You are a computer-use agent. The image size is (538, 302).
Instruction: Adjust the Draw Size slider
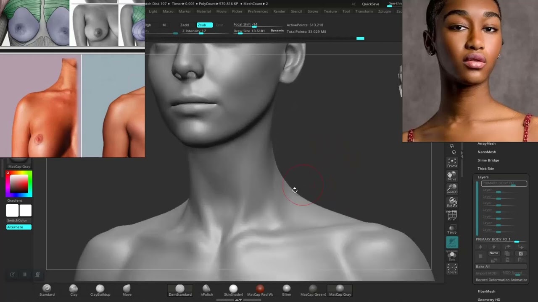click(x=252, y=31)
